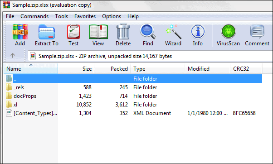
Task: Sort the list by the Name column
Action: click(31, 68)
